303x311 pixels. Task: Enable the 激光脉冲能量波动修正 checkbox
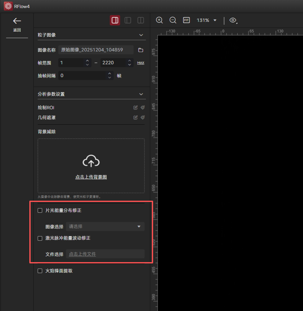point(40,239)
